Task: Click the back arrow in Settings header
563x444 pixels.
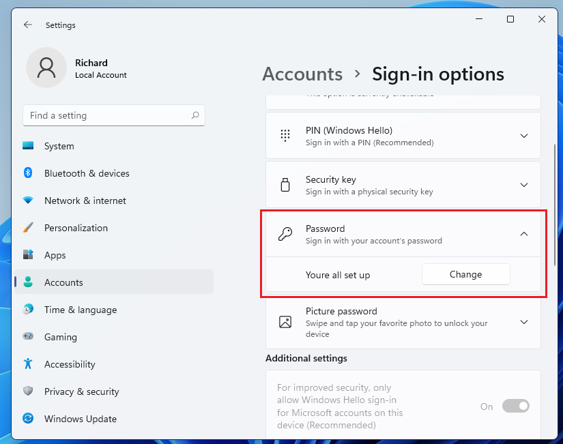Action: (28, 25)
